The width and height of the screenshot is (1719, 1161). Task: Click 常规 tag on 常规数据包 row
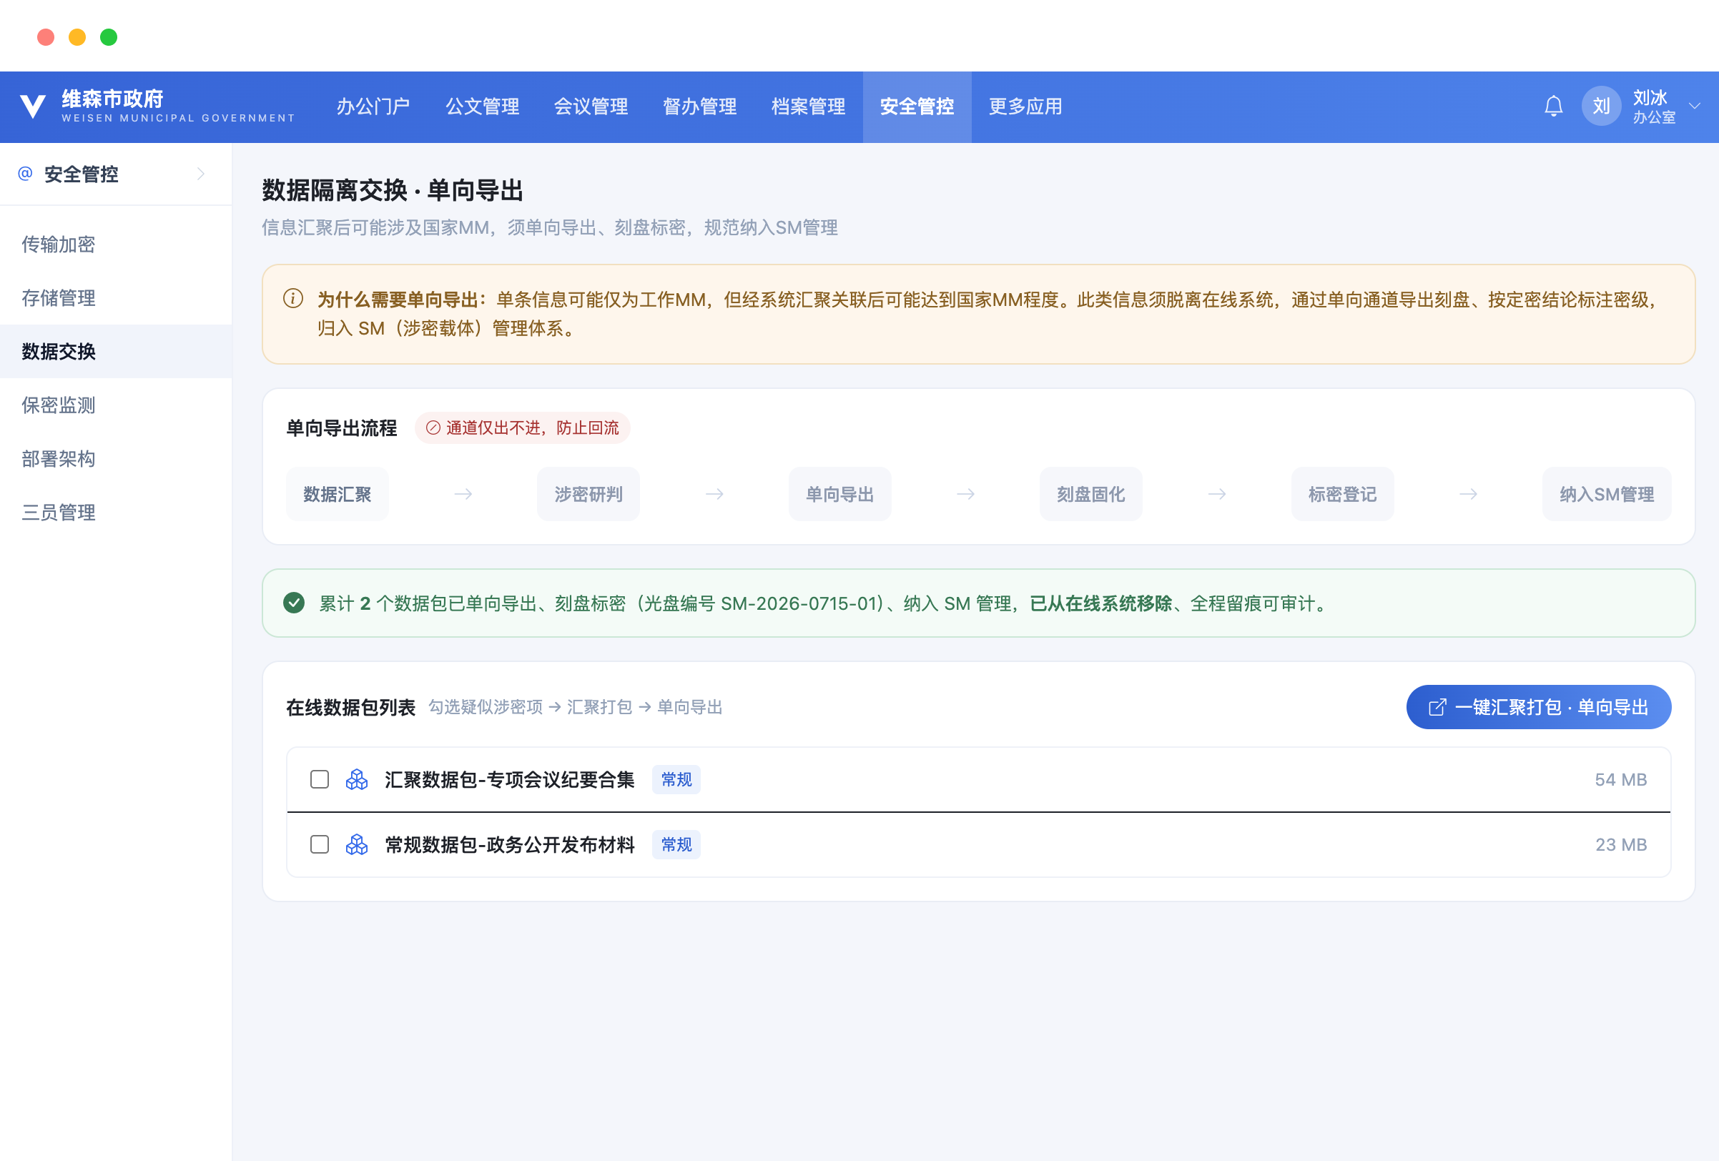pyautogui.click(x=676, y=844)
